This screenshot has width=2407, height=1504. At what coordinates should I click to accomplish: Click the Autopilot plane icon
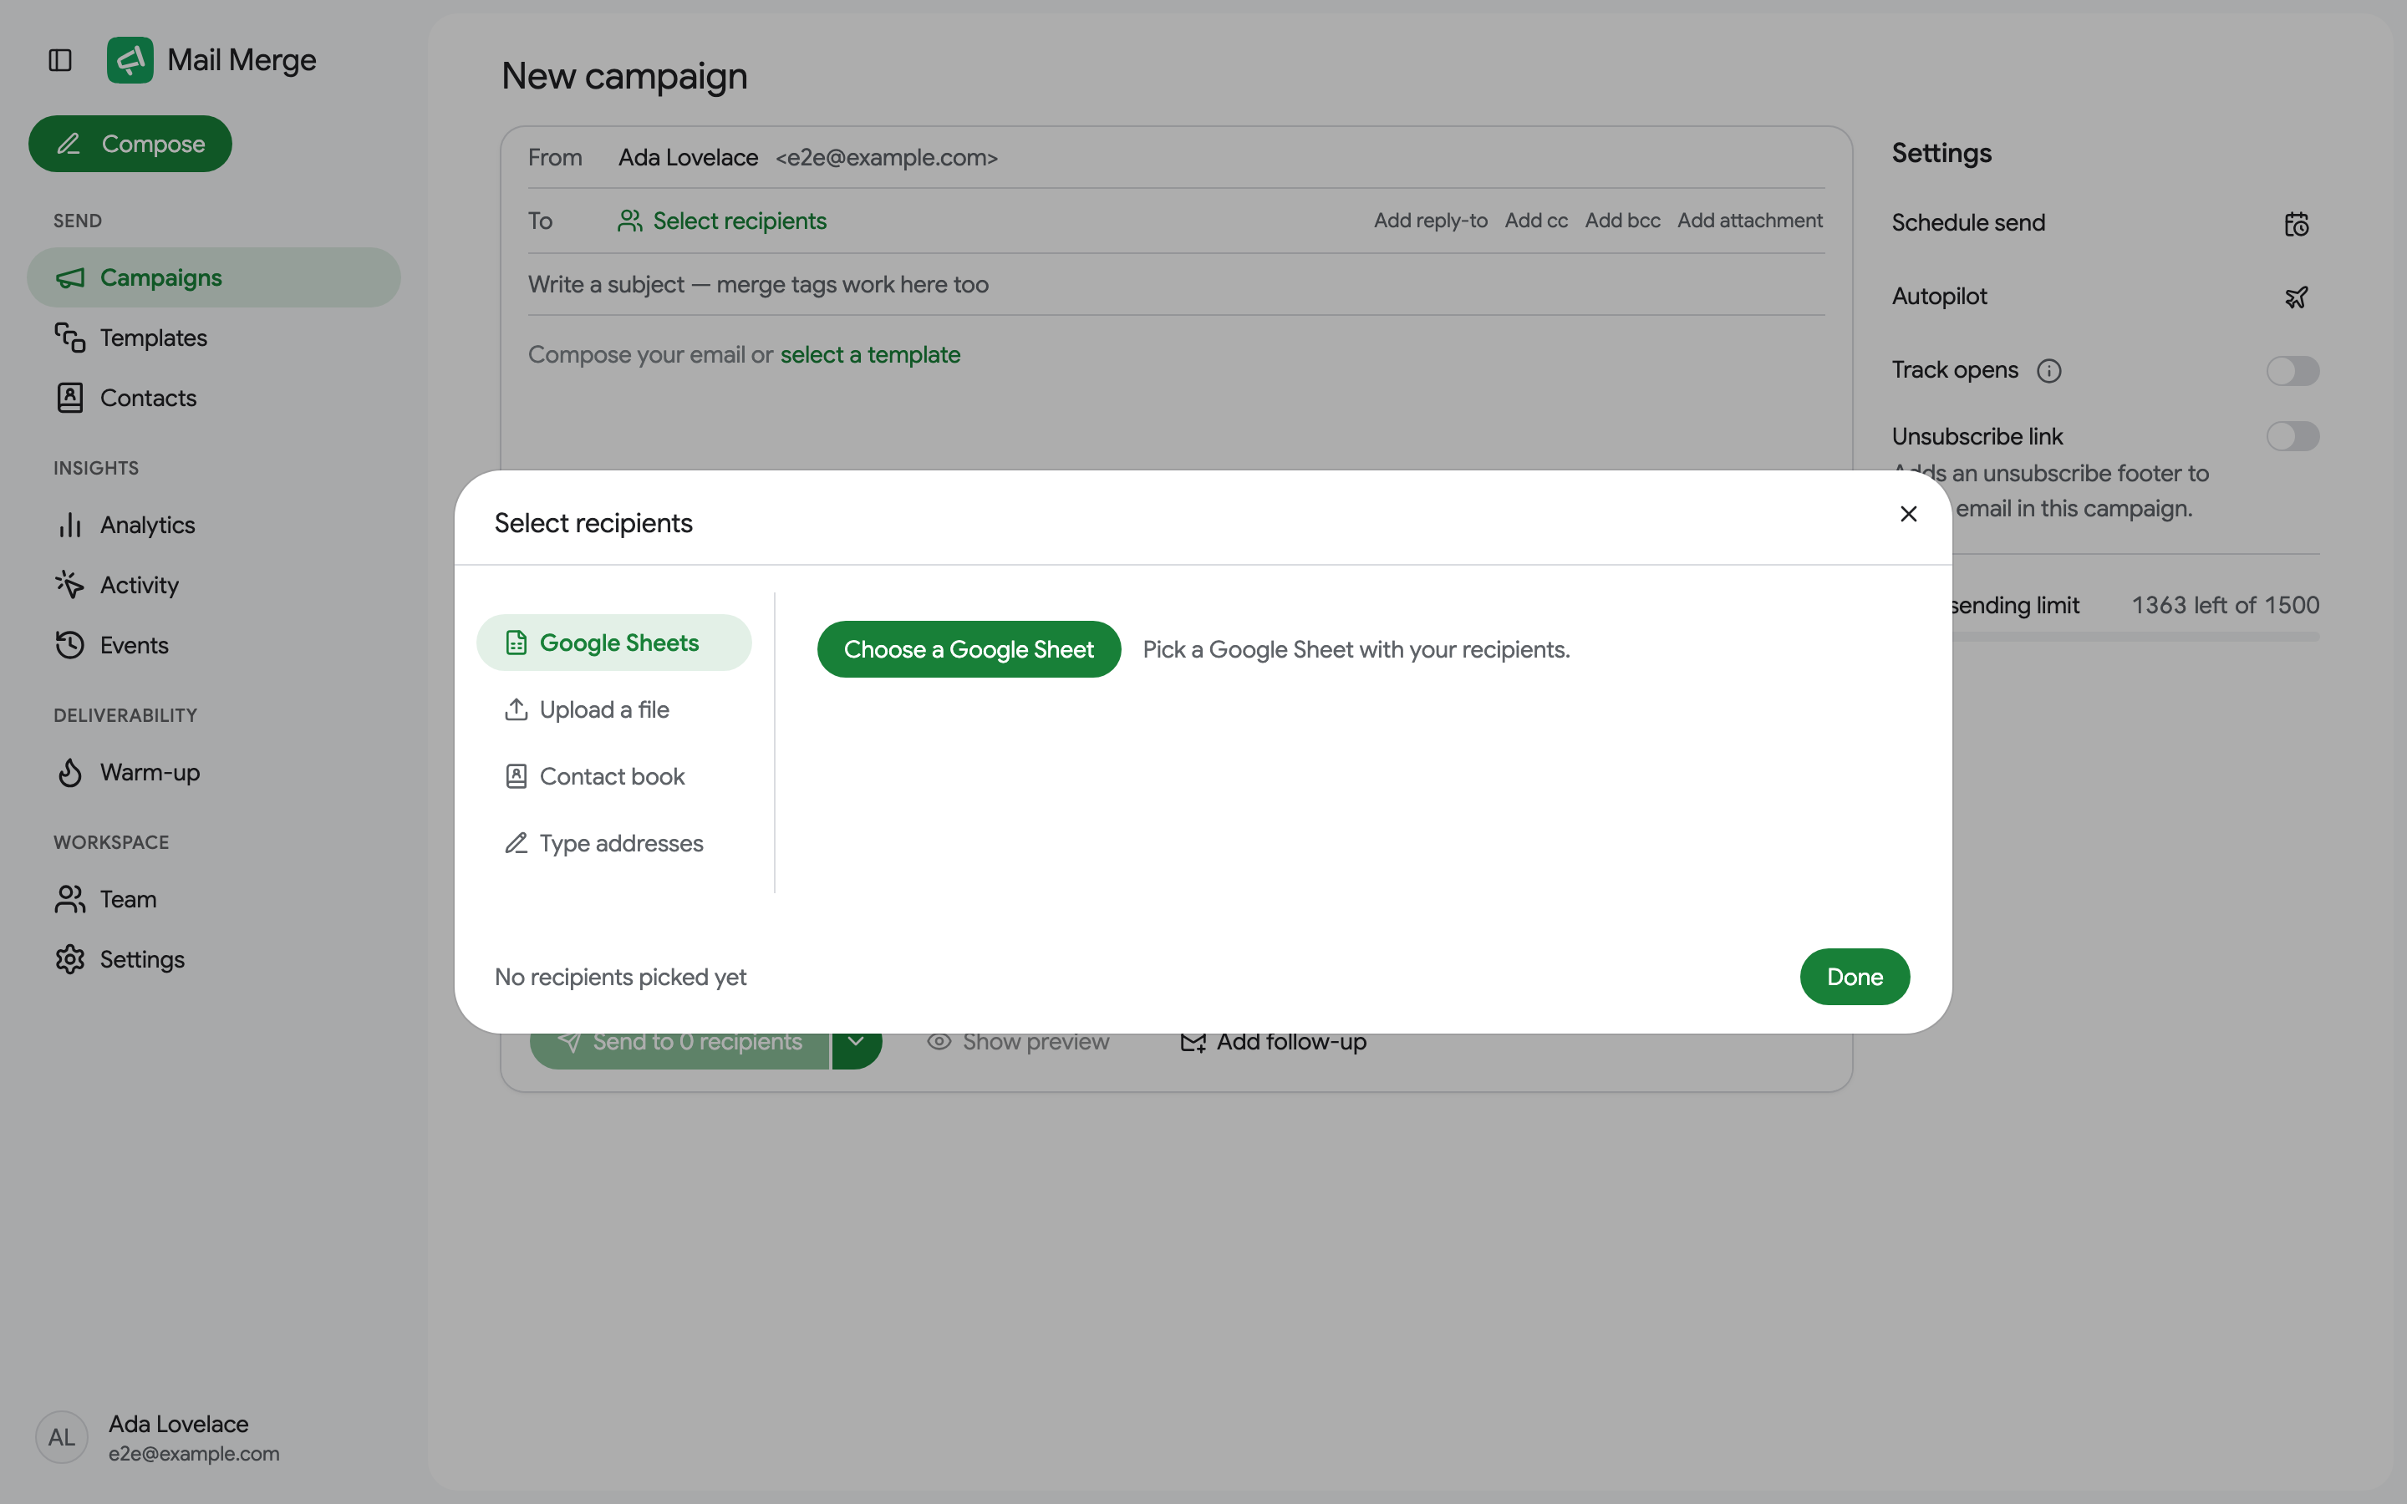click(x=2296, y=297)
